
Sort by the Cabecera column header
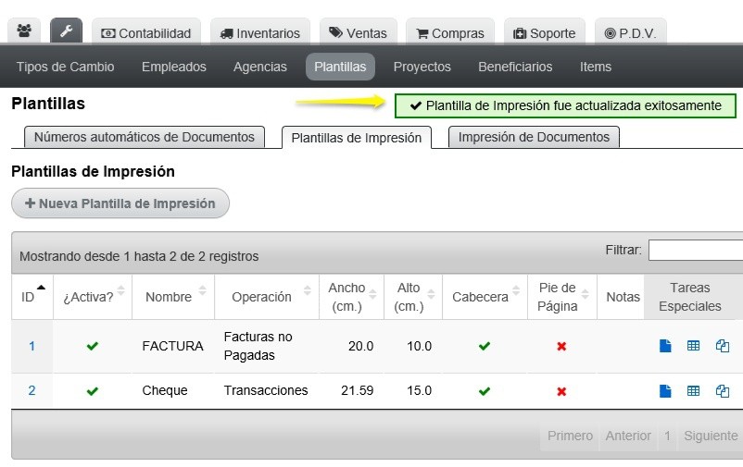click(485, 297)
